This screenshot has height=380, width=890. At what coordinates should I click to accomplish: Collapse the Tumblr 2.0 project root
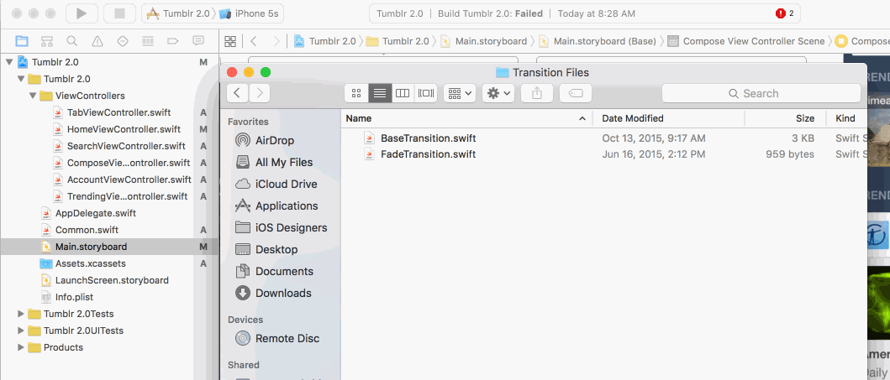click(x=9, y=62)
